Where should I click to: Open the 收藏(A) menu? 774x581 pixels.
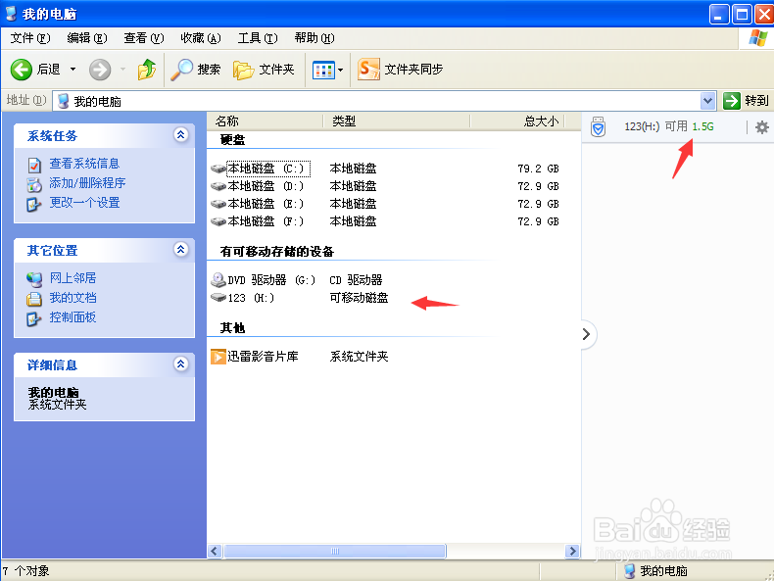pos(201,38)
